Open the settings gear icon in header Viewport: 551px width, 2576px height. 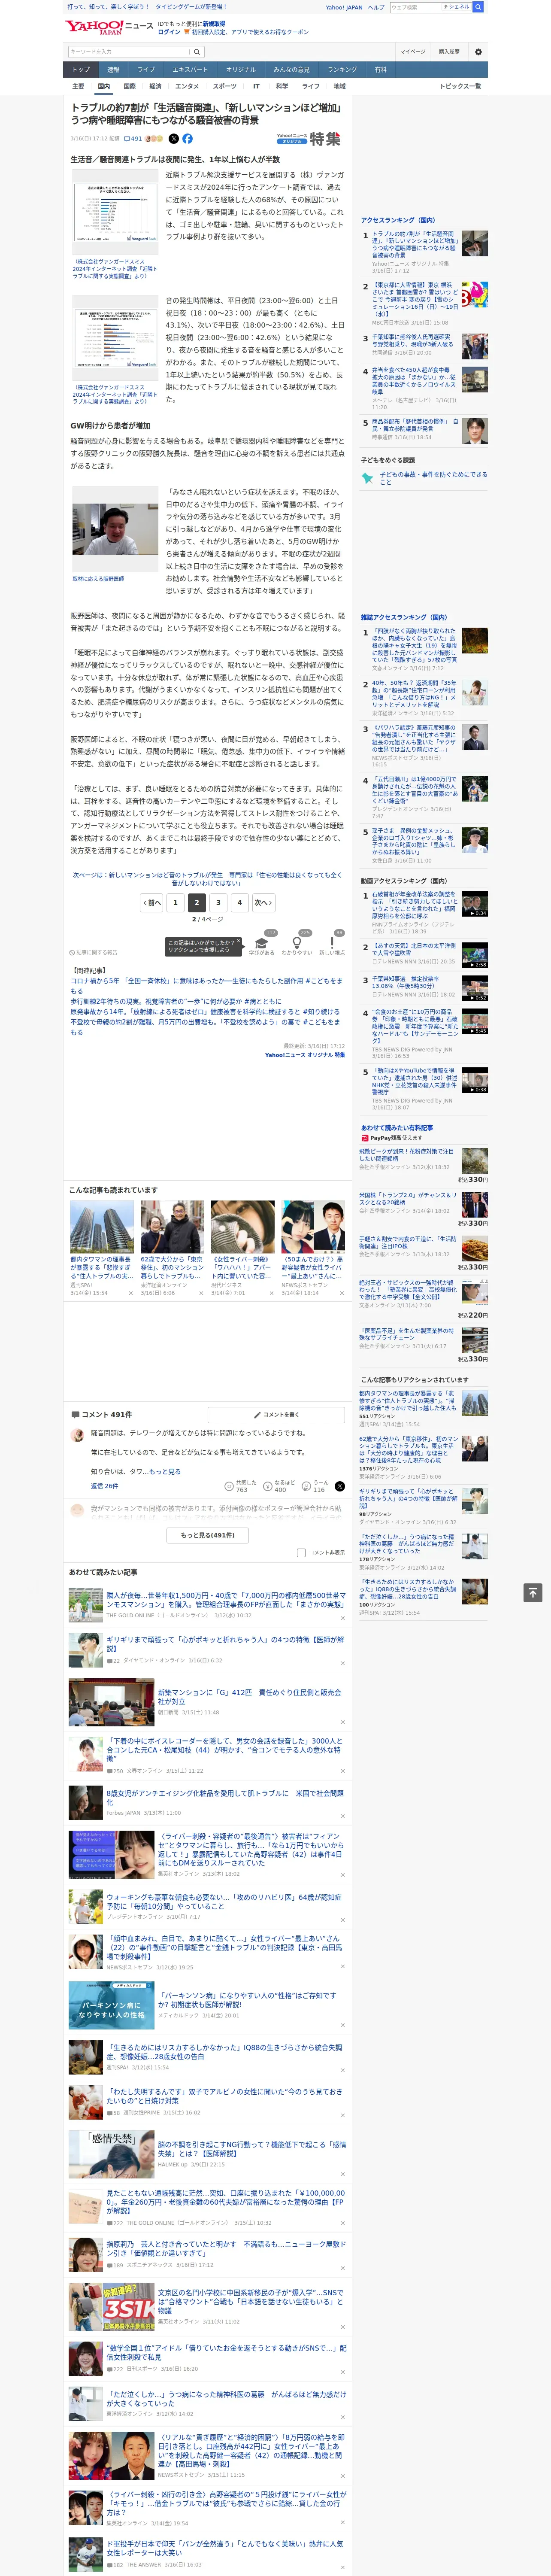478,51
